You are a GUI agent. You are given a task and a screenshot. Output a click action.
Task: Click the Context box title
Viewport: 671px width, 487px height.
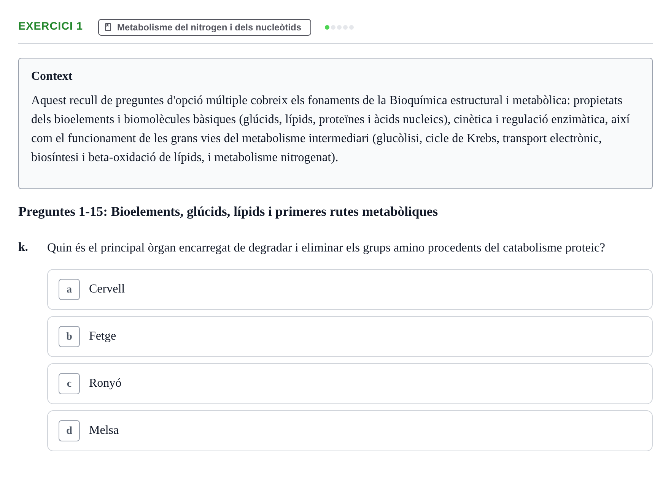(52, 76)
